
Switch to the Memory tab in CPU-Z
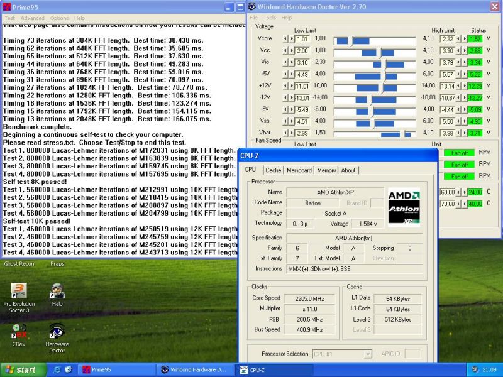[x=326, y=170]
